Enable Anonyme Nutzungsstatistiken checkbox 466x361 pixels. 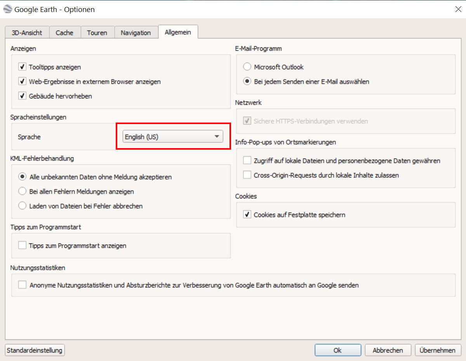[22, 285]
